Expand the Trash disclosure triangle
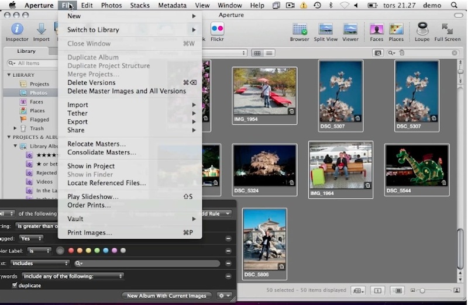The height and width of the screenshot is (305, 468). (15, 128)
